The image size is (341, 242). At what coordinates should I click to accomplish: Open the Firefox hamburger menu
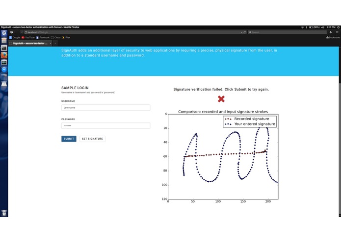coord(337,32)
